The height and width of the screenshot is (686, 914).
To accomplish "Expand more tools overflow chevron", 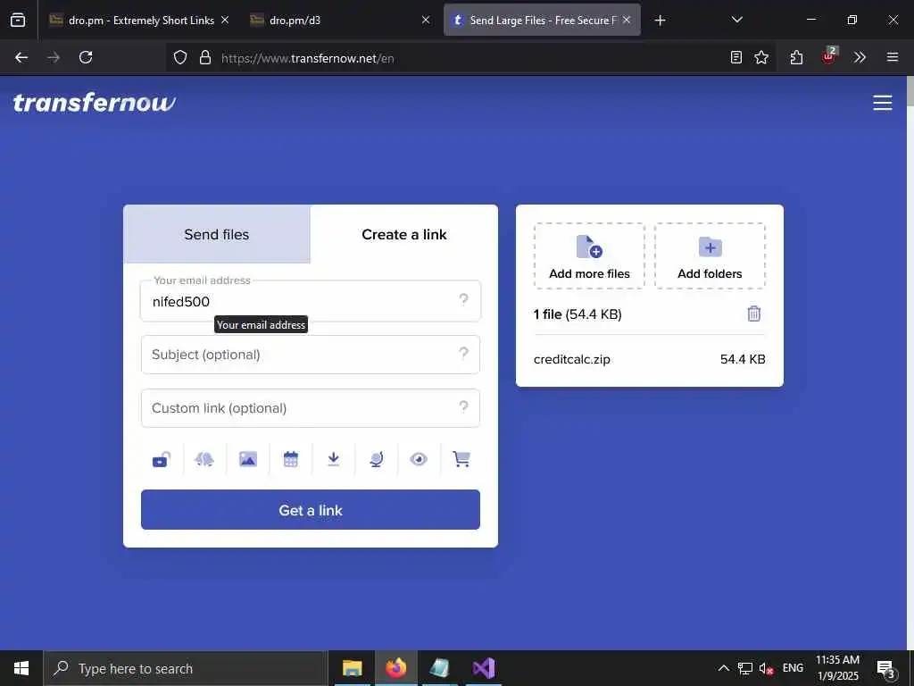I will (x=860, y=57).
